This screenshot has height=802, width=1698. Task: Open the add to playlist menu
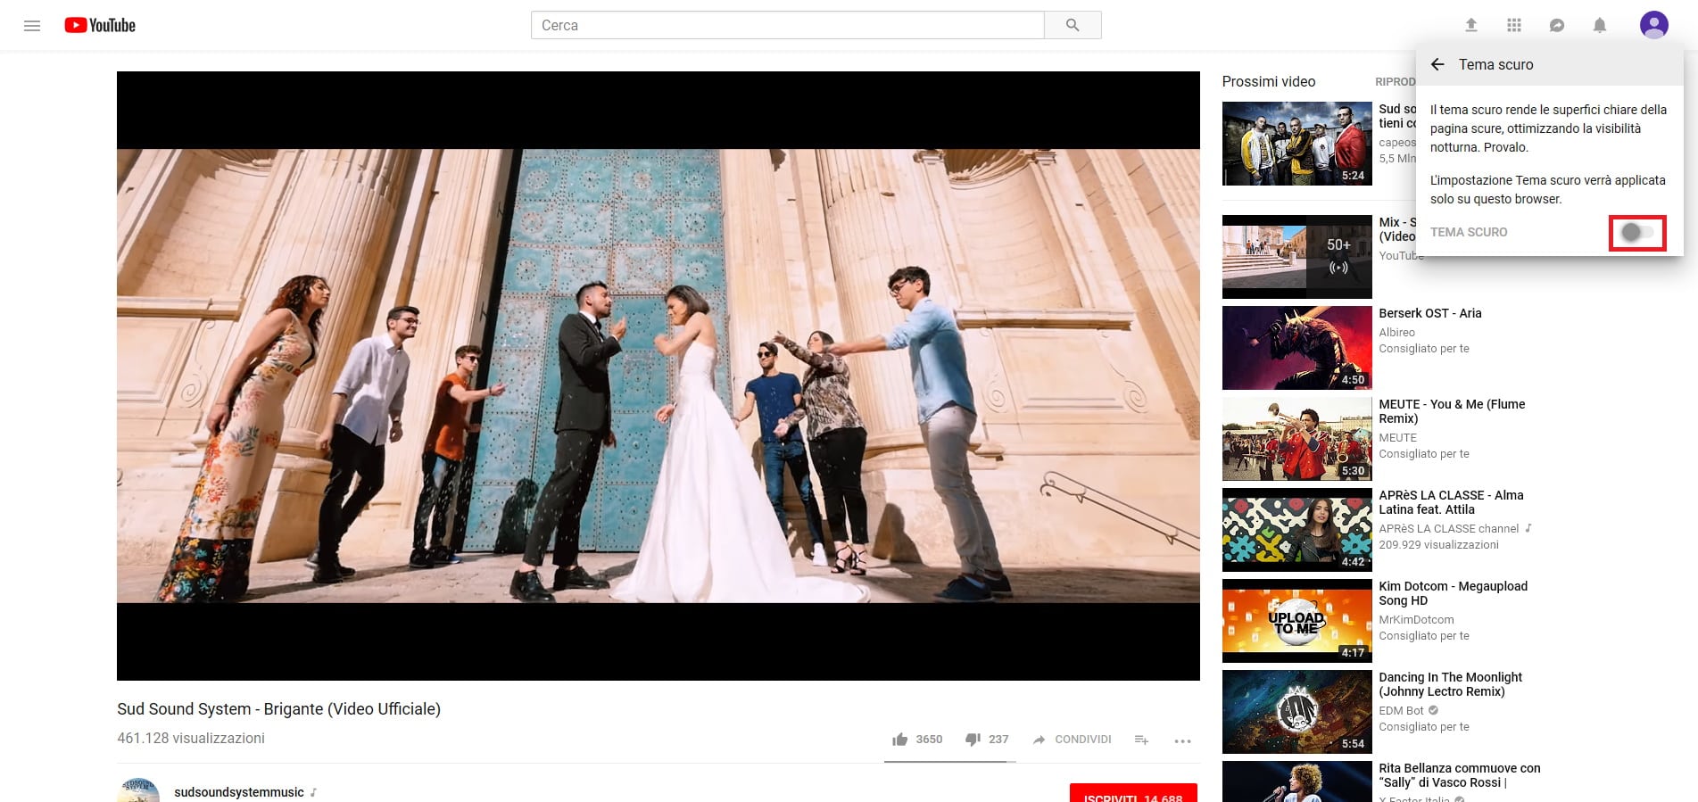coord(1141,740)
